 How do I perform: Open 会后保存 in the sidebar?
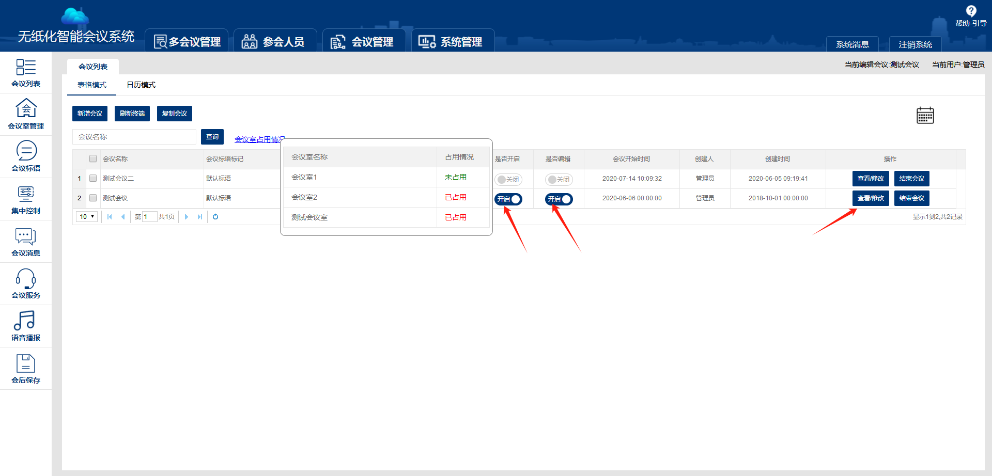pyautogui.click(x=26, y=369)
